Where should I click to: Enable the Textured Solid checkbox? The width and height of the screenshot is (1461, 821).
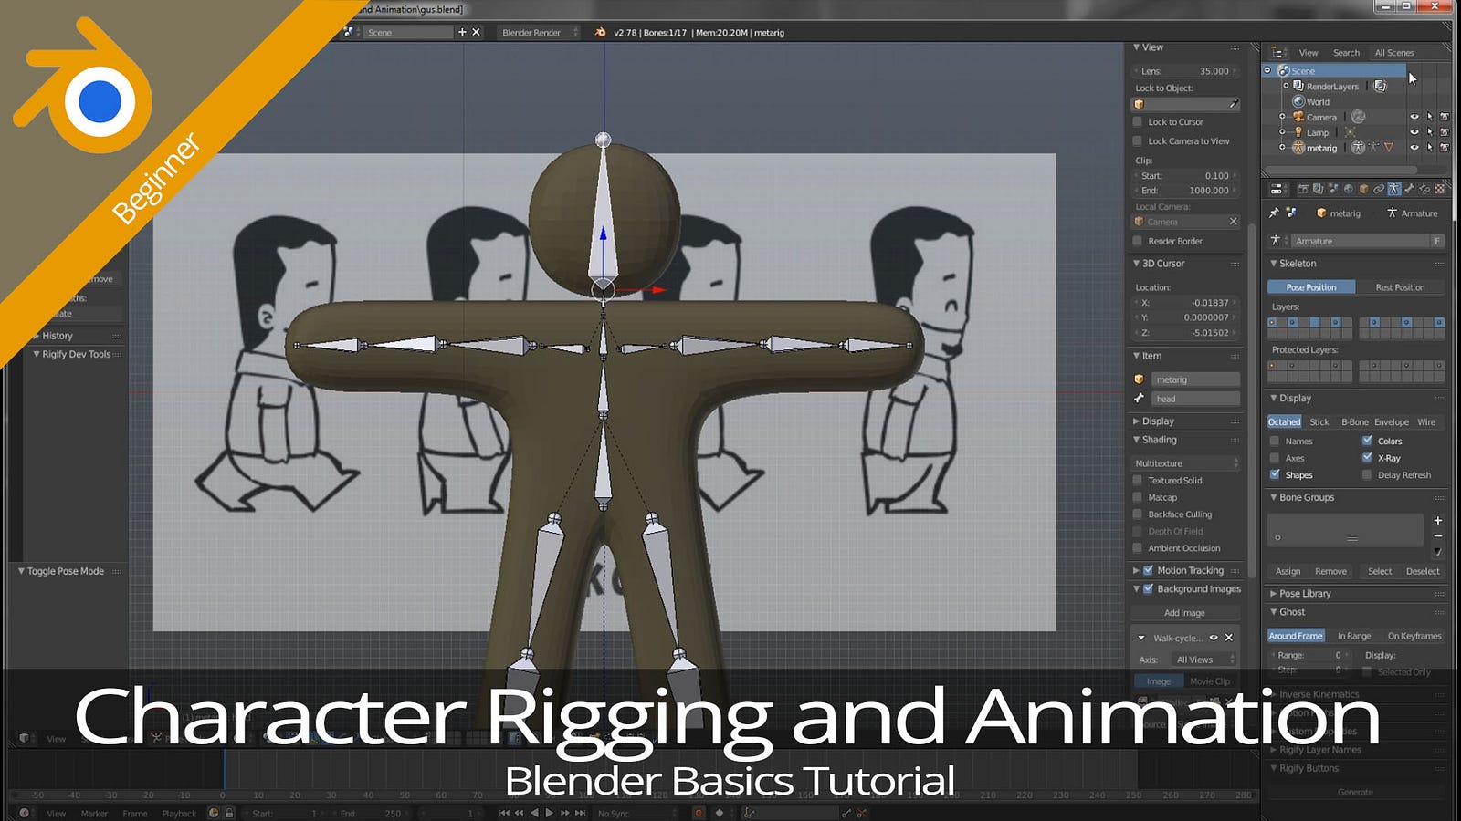click(1138, 480)
